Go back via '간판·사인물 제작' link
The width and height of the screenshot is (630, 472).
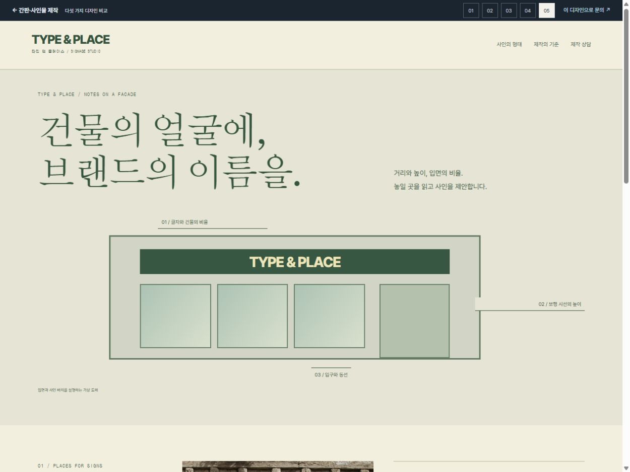(35, 10)
